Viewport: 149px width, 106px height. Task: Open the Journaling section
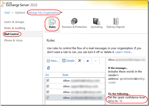pyautogui.click(x=97, y=23)
